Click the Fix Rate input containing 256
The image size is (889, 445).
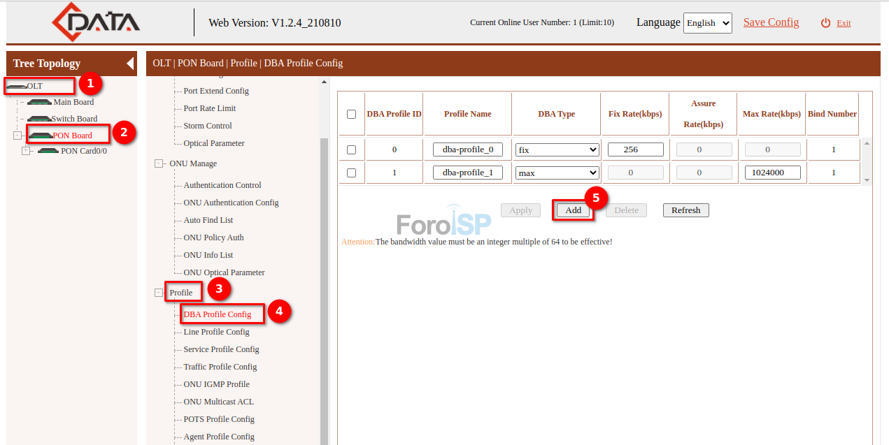click(x=635, y=149)
